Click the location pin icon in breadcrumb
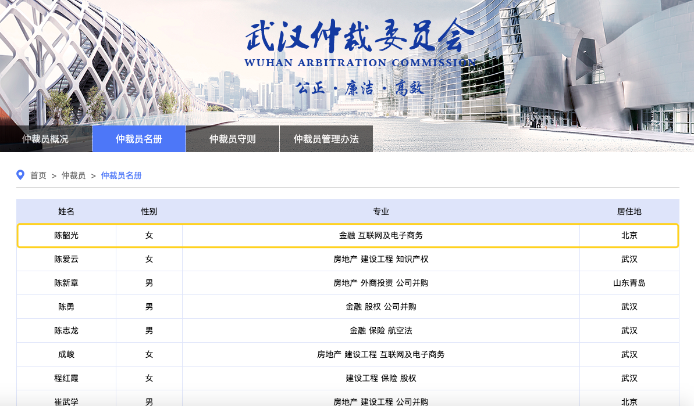 point(20,175)
